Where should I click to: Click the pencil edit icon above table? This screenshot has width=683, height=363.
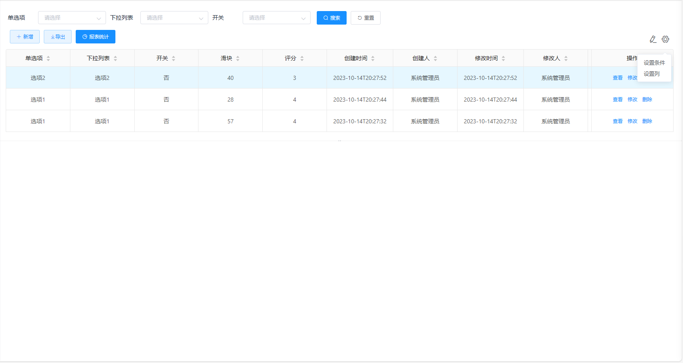653,39
